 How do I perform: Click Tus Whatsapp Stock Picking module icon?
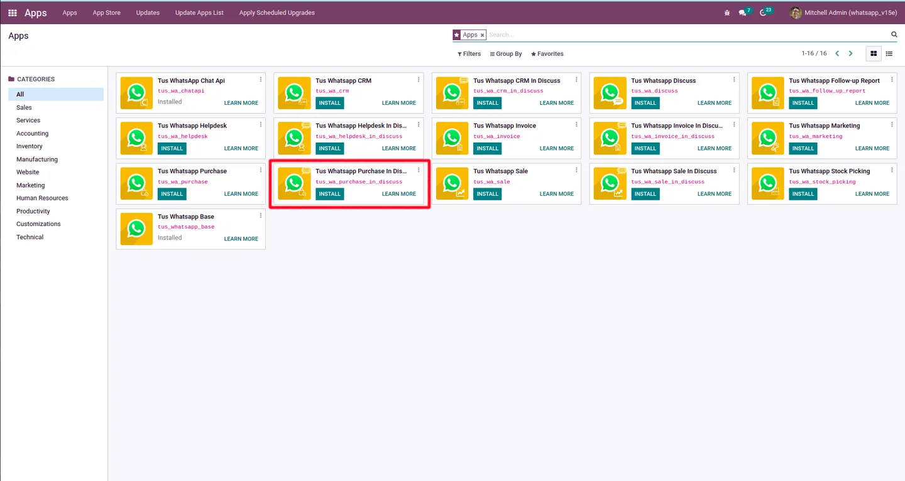768,183
